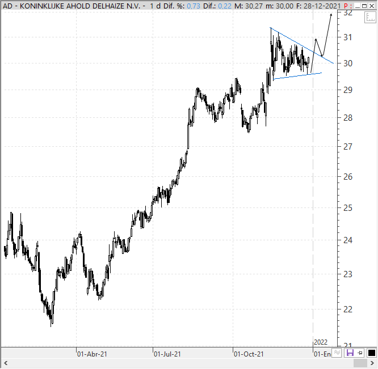Click the pushpin icon beside the save icon
This screenshot has width=378, height=369.
[x=360, y=353]
